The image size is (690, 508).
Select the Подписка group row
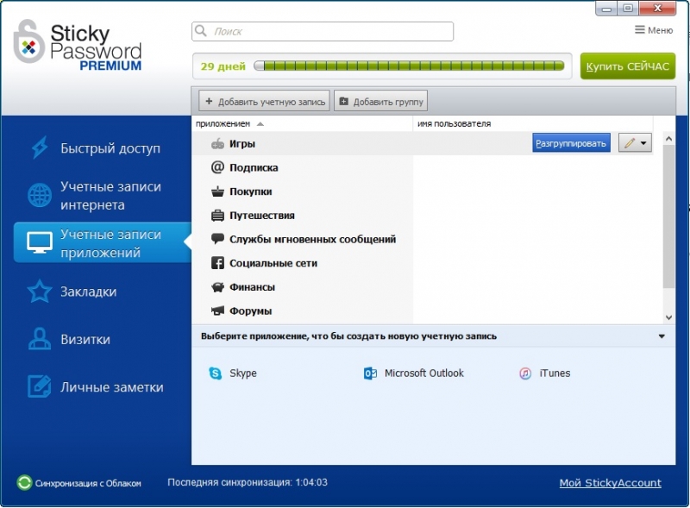pyautogui.click(x=422, y=167)
